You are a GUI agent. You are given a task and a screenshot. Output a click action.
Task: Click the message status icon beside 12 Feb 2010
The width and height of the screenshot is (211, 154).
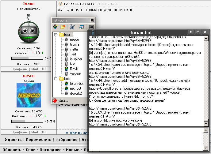[x=60, y=4]
